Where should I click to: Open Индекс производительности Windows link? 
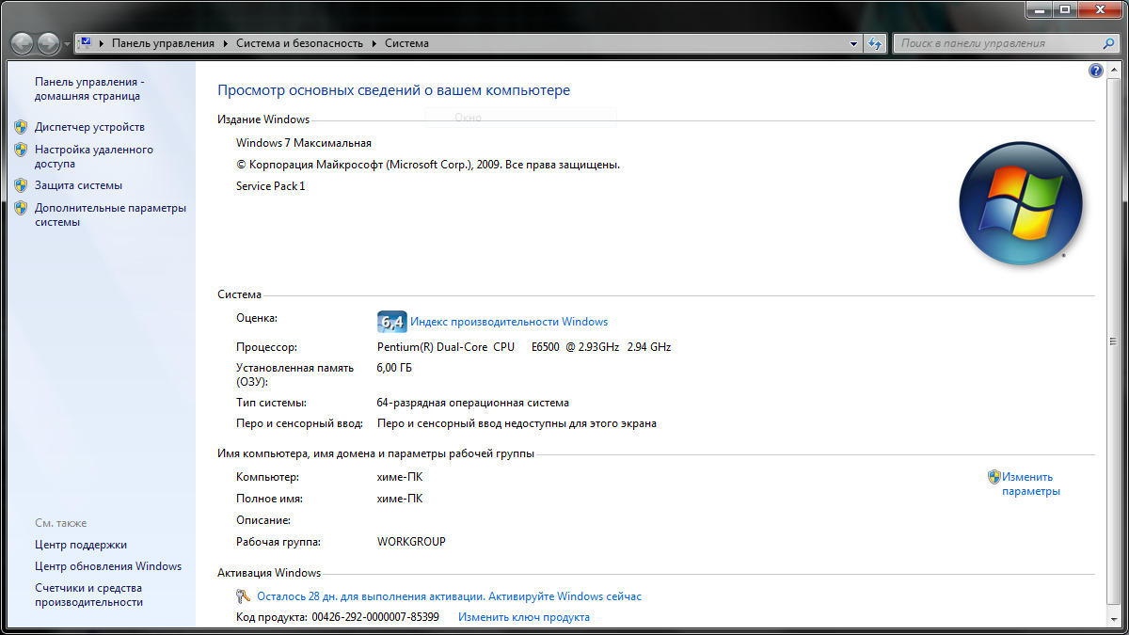coord(509,322)
